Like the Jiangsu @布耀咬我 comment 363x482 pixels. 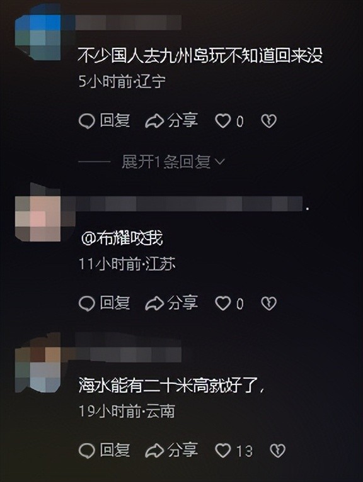(223, 303)
